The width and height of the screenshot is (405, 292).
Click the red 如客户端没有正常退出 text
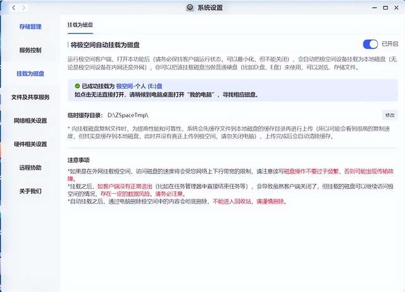125,186
